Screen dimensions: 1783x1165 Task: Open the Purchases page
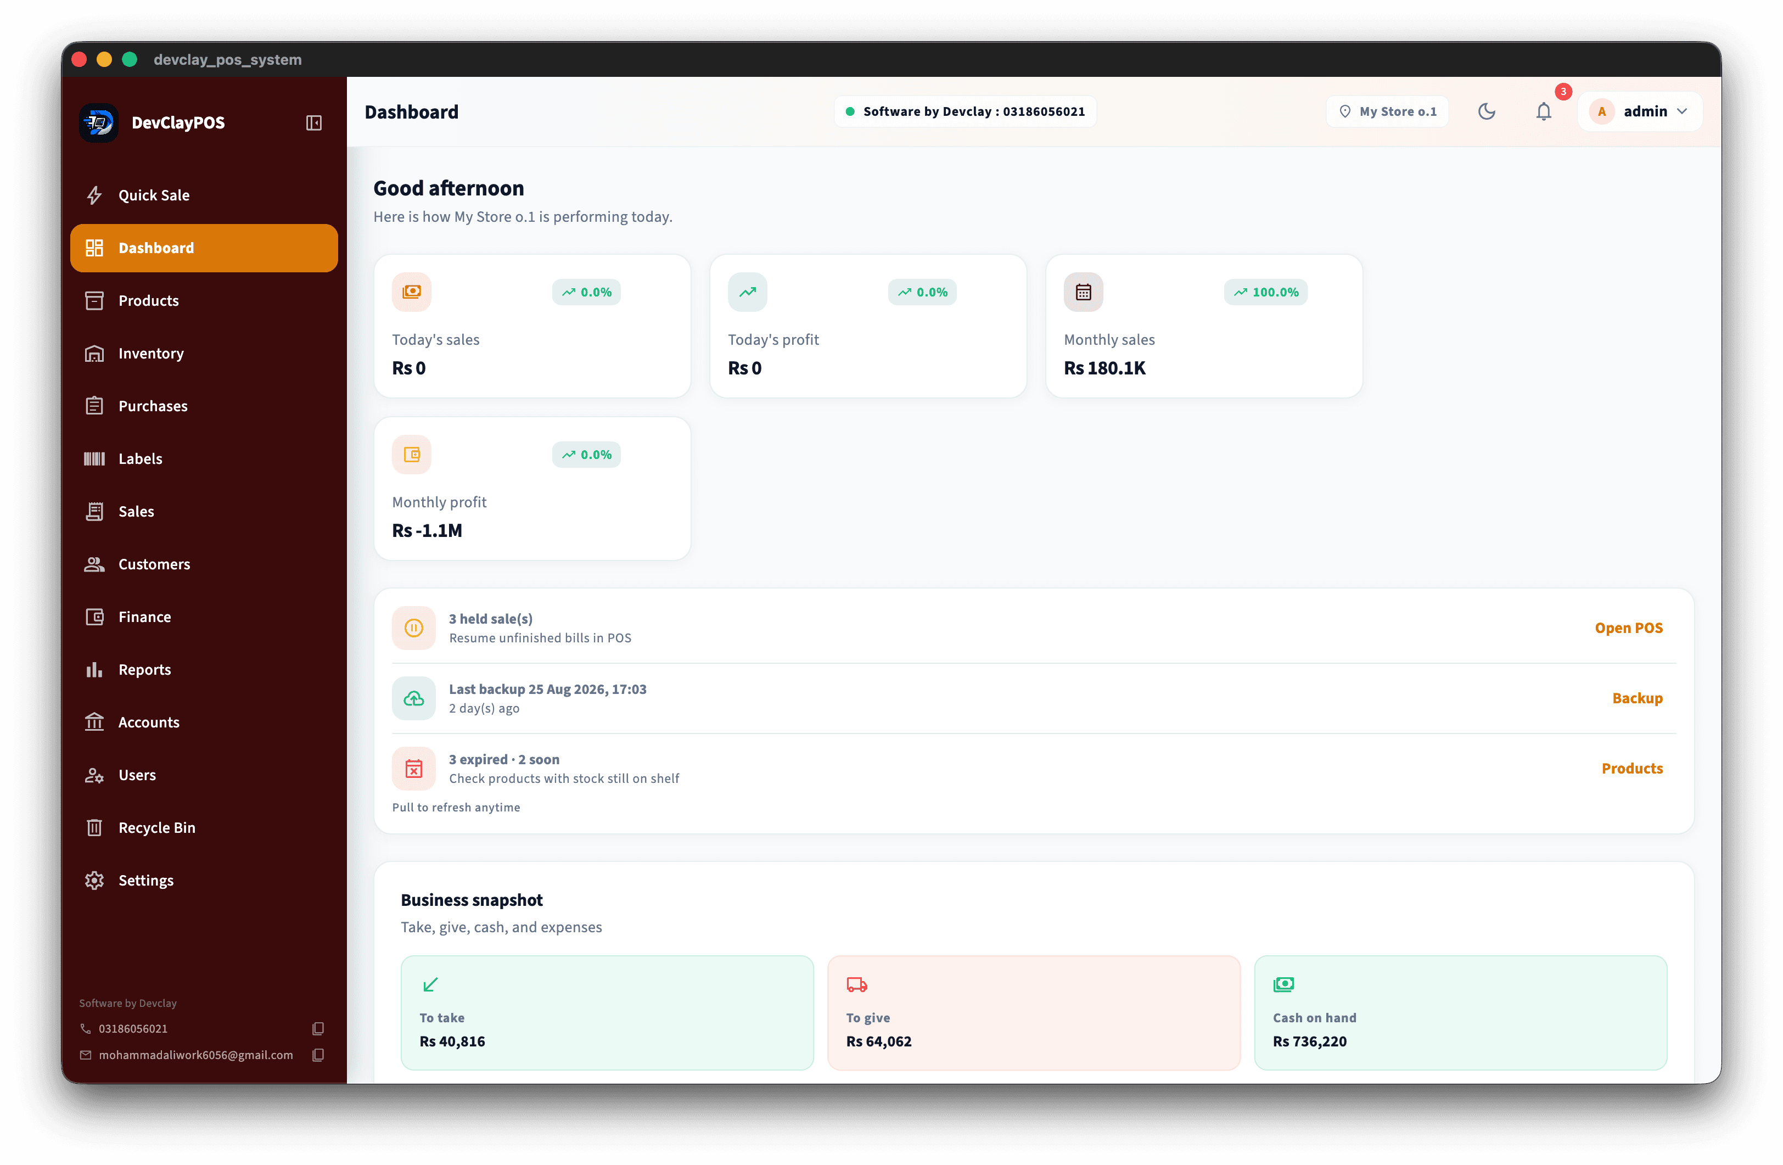tap(204, 406)
